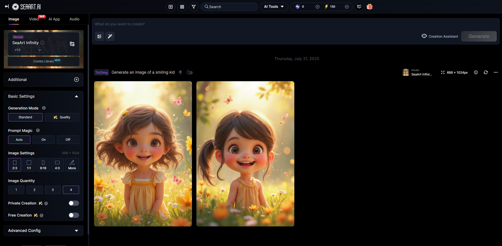Select Quality generation mode

[x=62, y=117]
